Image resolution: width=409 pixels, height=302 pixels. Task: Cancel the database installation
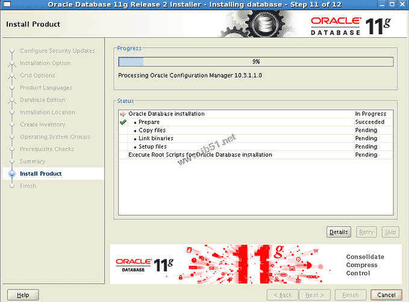386,295
